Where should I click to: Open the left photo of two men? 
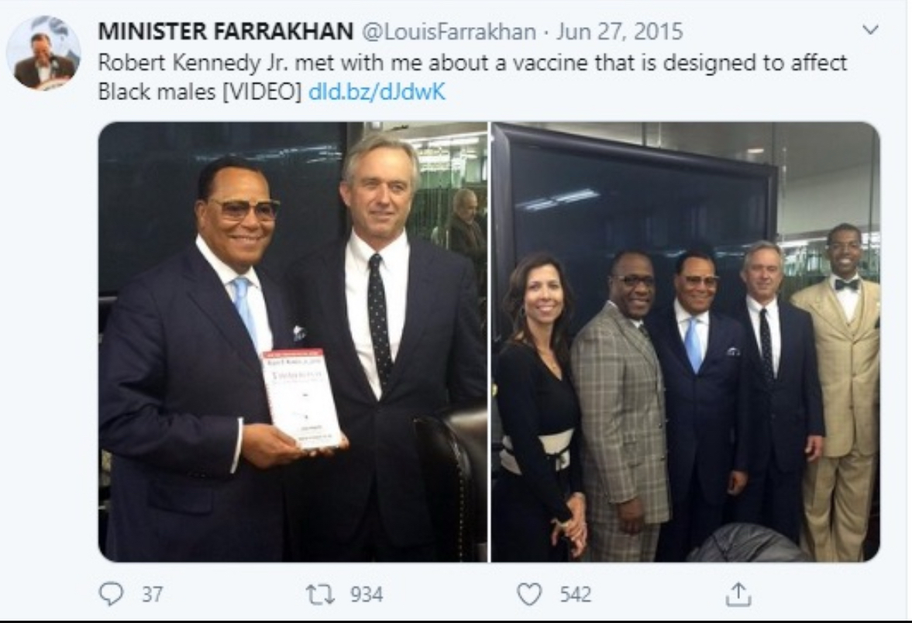[x=292, y=341]
